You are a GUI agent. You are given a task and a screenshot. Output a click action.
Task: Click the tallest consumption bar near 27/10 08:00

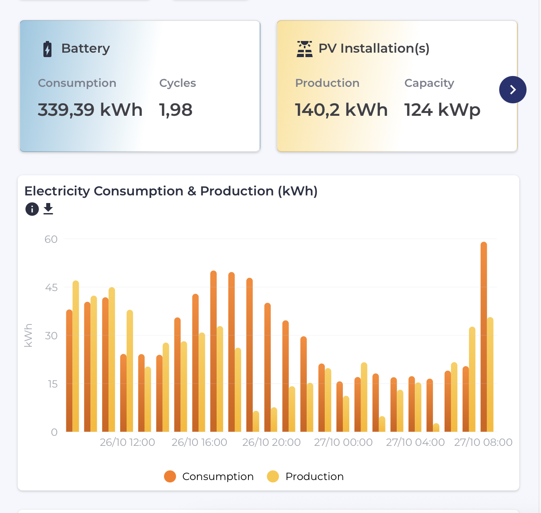(484, 338)
